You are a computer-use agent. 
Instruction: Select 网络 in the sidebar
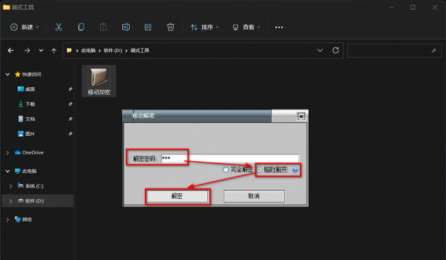click(27, 220)
